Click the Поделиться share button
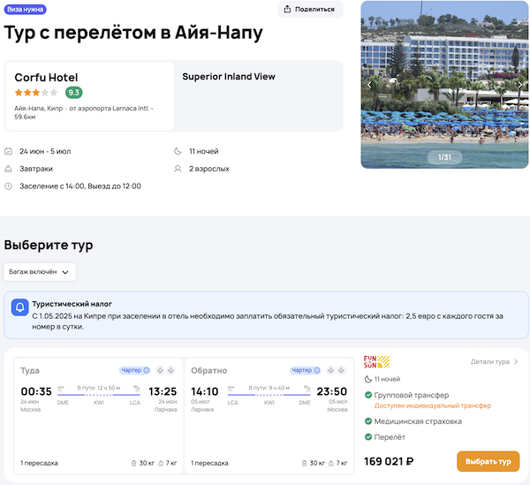This screenshot has height=485, width=530. [x=310, y=10]
